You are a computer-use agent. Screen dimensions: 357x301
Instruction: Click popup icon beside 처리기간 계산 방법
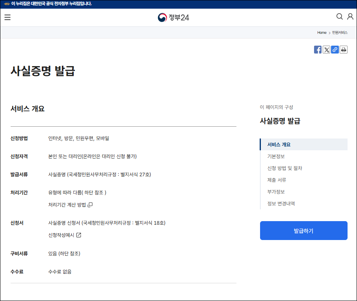click(x=90, y=205)
